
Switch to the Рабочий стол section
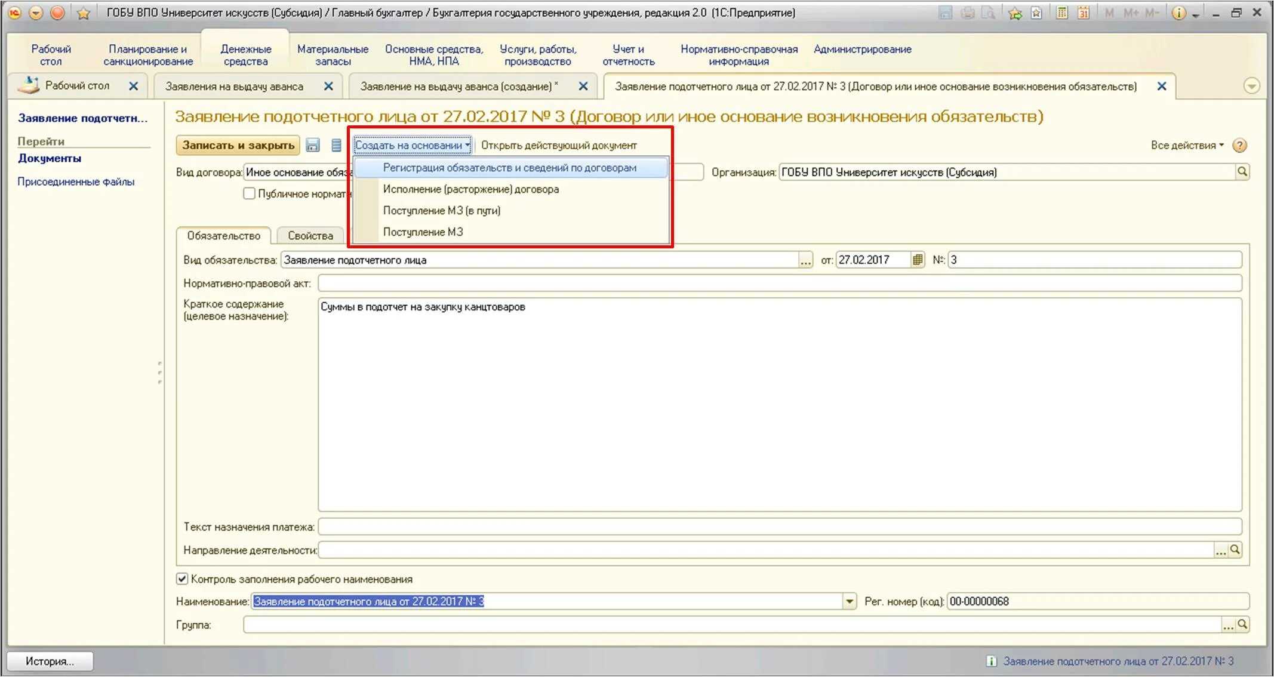click(51, 55)
